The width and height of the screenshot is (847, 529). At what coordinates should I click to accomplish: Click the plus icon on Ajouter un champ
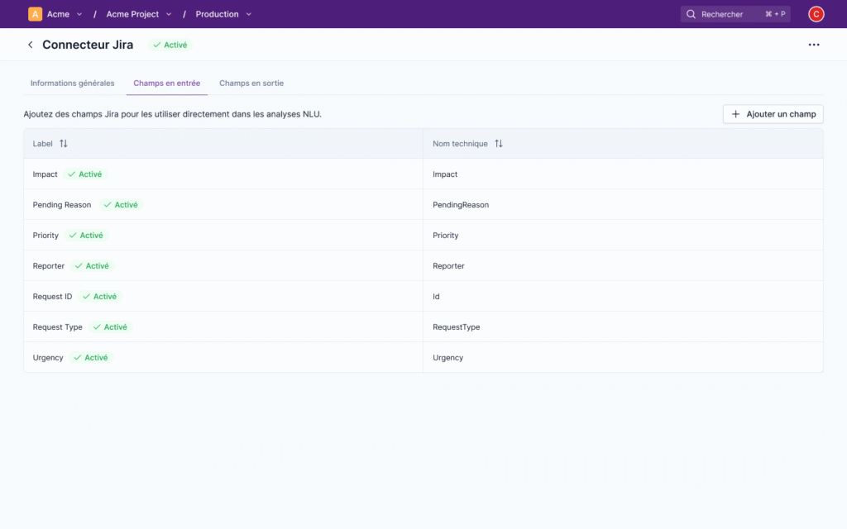[735, 114]
